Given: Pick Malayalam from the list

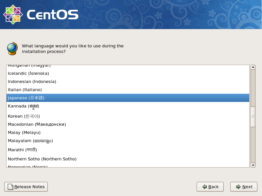Looking at the screenshot, I should 128,141.
